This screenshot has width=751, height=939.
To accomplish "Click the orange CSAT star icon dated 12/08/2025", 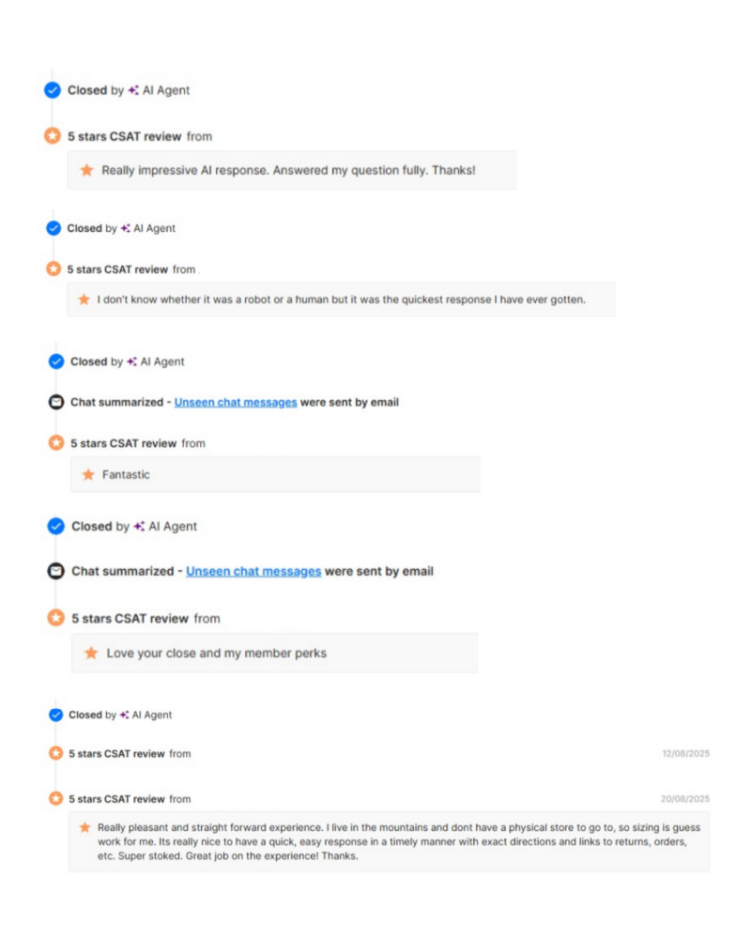I will point(55,753).
